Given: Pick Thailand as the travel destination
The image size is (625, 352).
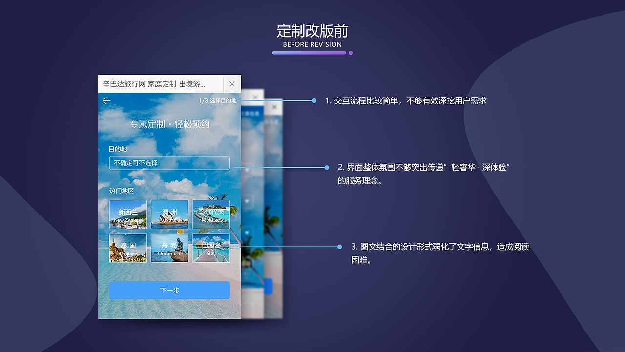Looking at the screenshot, I should coord(128,248).
